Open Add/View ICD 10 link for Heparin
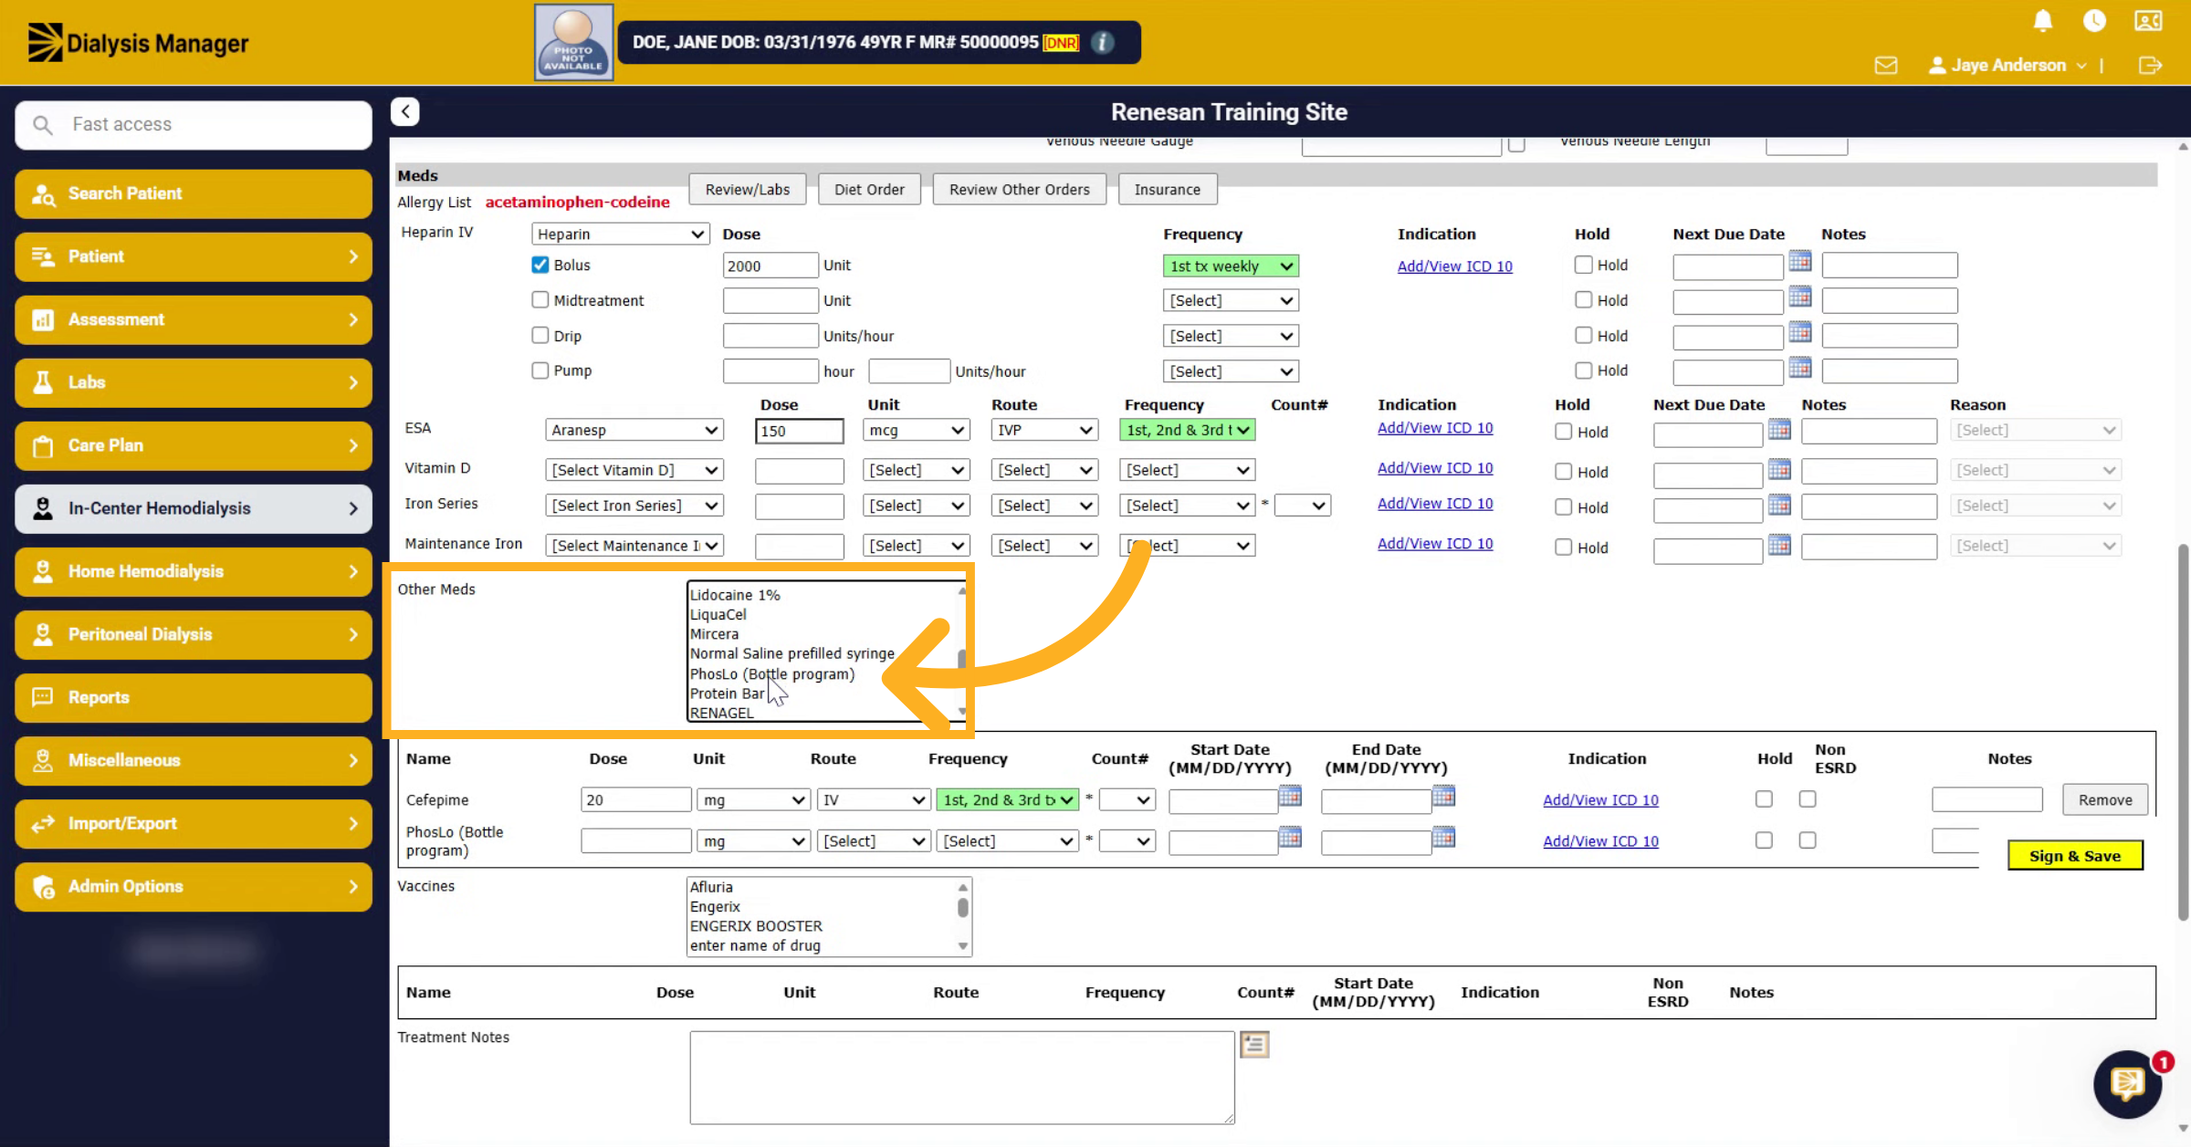Viewport: 2191px width, 1147px height. pyautogui.click(x=1454, y=266)
